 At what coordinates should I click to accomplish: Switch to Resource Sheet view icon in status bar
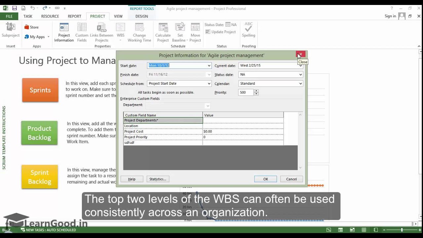coord(364,230)
